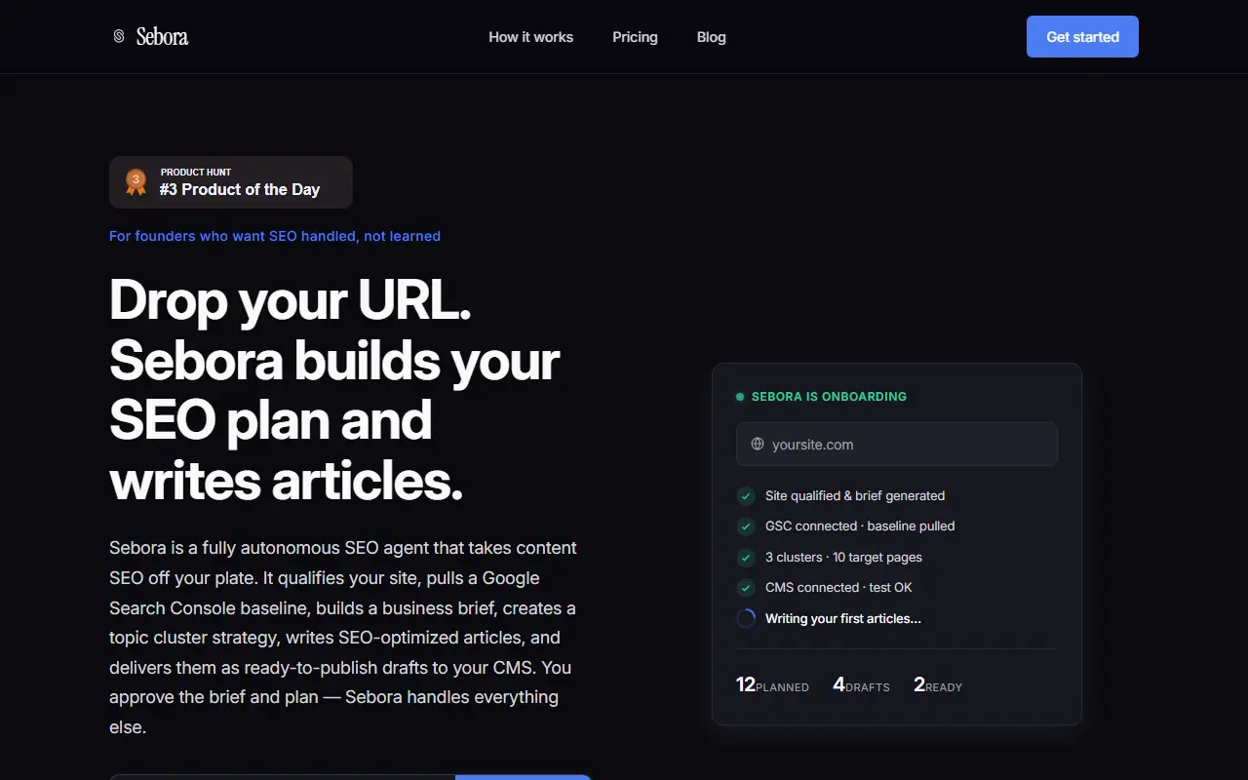Click the GSC connected · baseline pulled text
Screen dimensions: 1248x780
pyautogui.click(x=860, y=526)
